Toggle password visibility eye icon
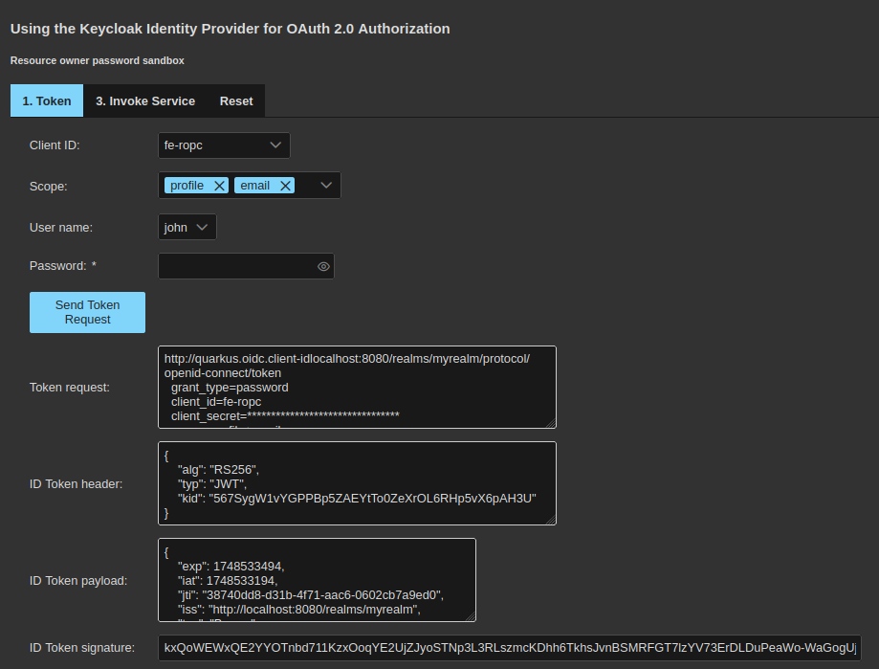 pos(323,266)
